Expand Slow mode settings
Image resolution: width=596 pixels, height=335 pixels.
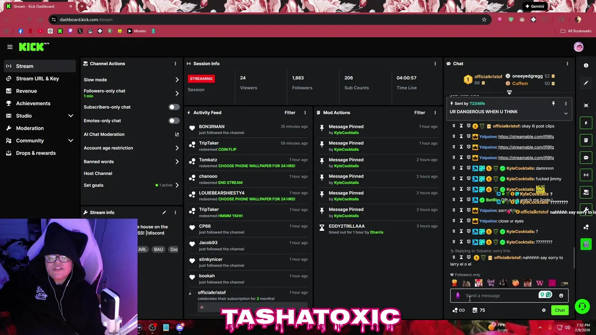pos(131,80)
